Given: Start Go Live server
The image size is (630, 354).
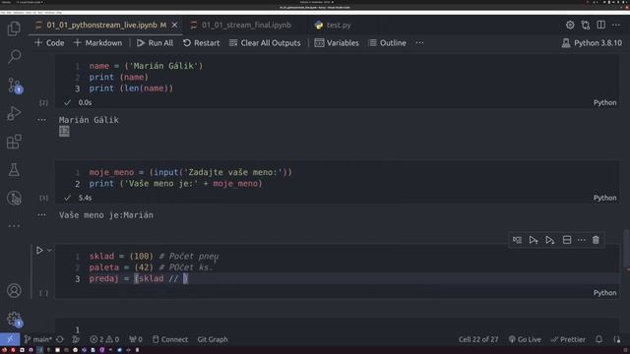Looking at the screenshot, I should point(525,339).
